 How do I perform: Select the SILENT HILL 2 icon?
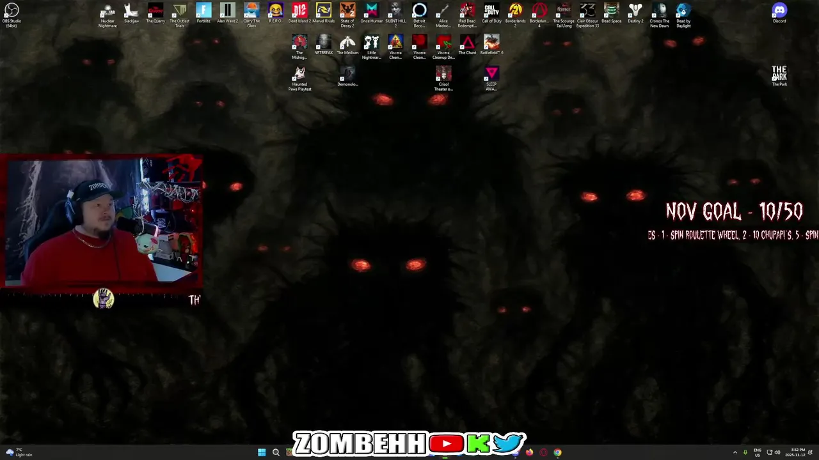395,15
